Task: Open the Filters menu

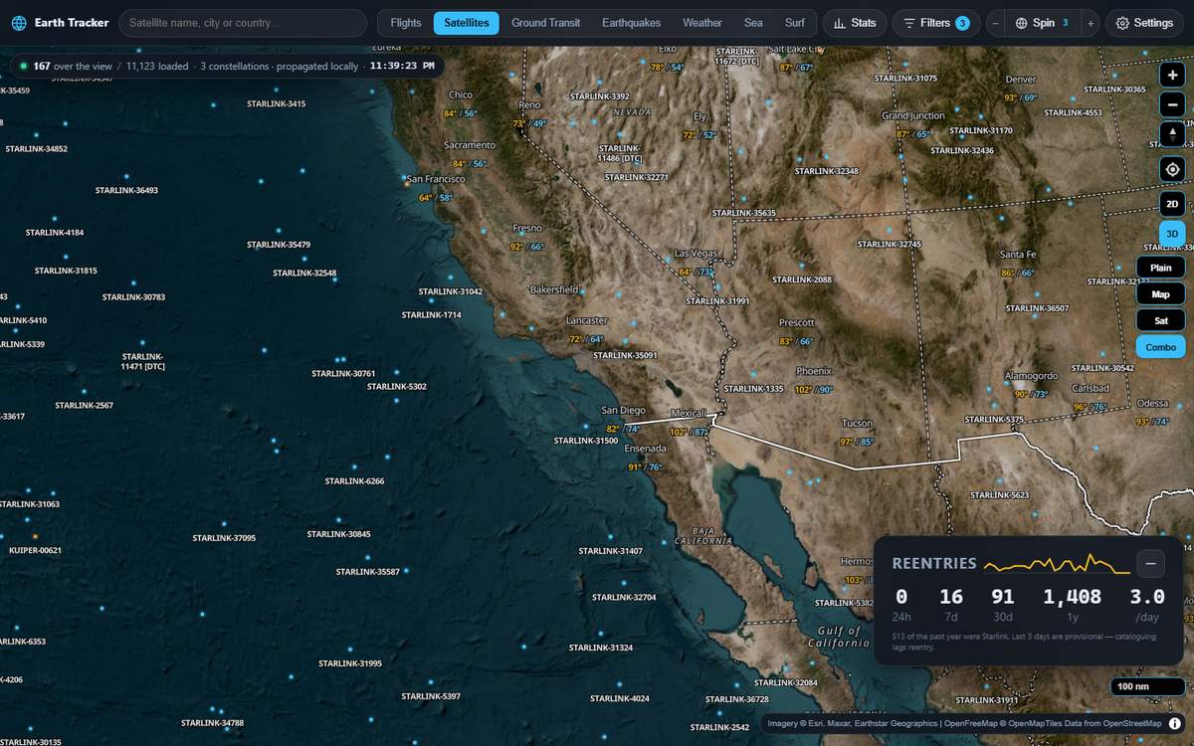Action: point(936,23)
